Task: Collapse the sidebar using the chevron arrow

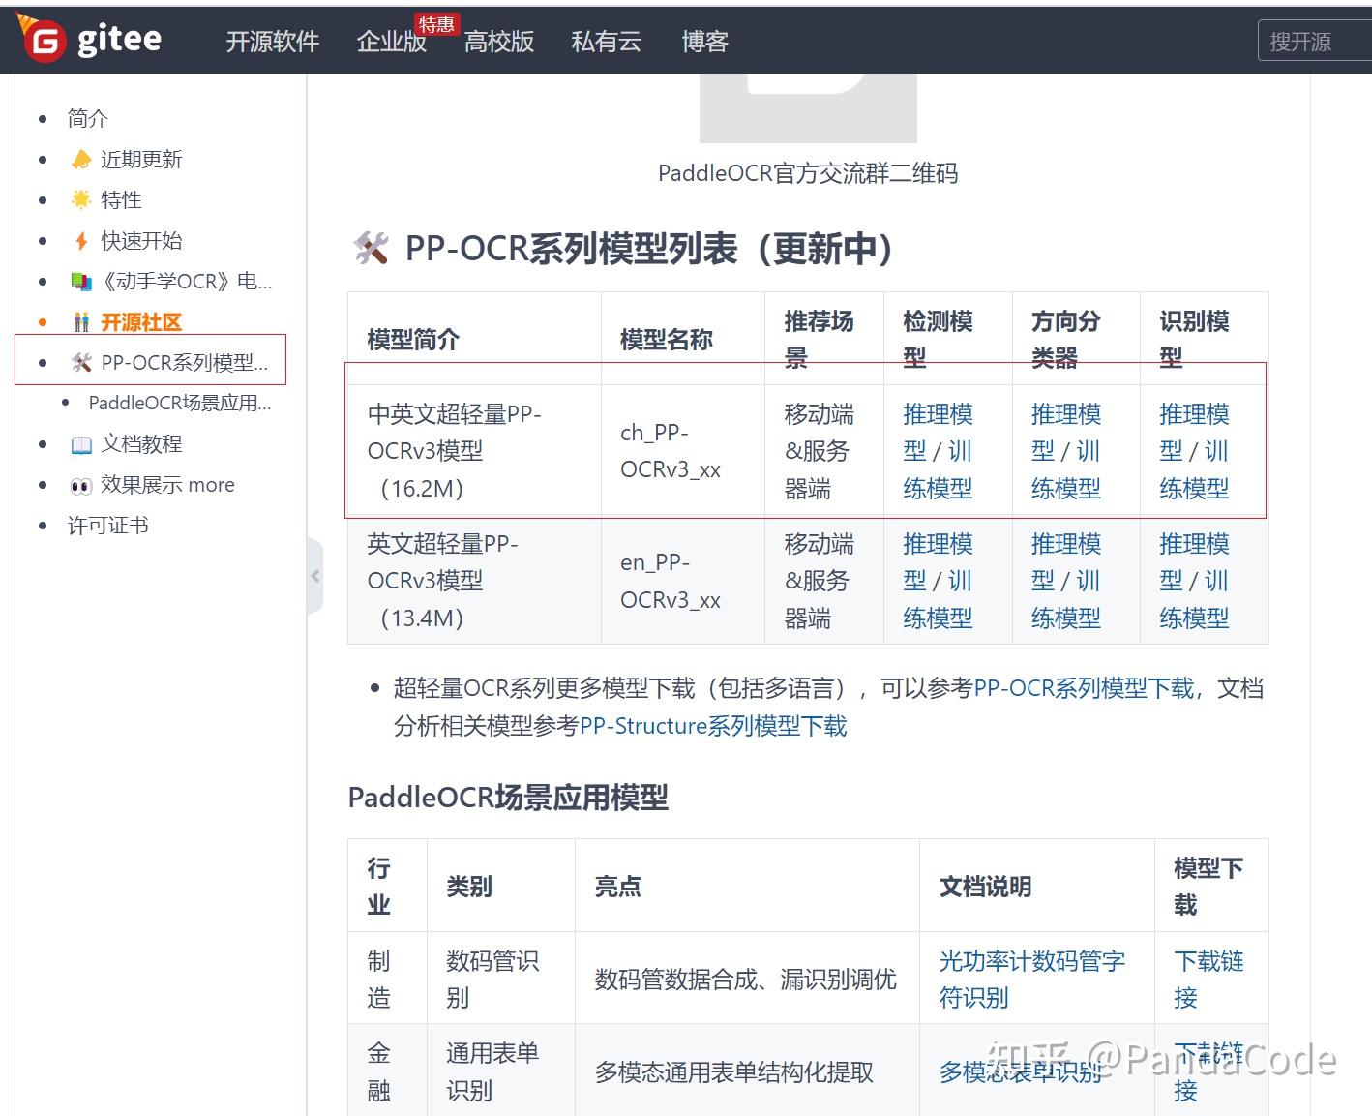Action: click(x=316, y=575)
